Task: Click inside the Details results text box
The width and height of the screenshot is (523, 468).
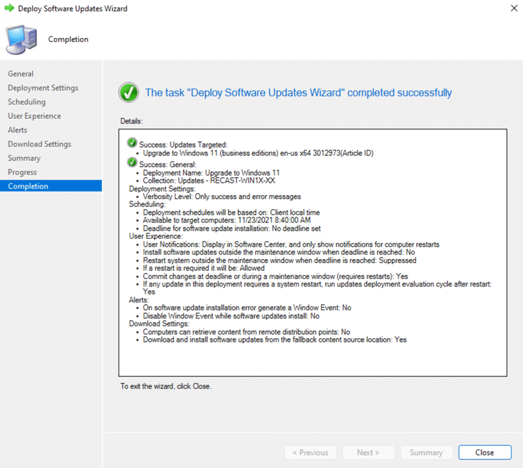Action: click(x=312, y=360)
